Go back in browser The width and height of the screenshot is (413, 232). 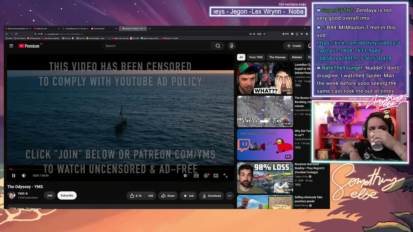(6, 34)
